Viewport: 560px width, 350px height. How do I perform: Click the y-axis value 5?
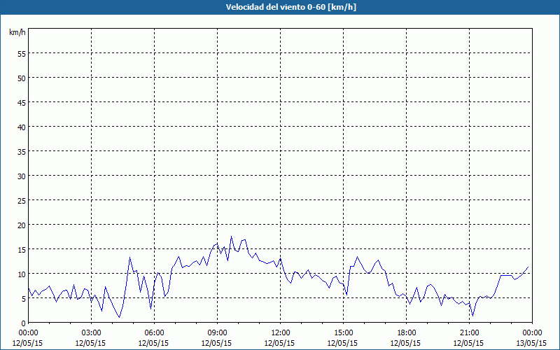tap(24, 299)
